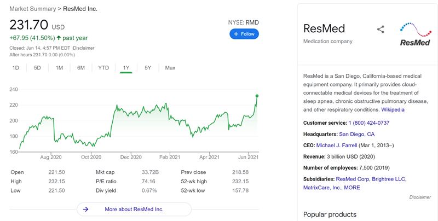Viewport: 438px width, 221px height.
Task: Click the Open value 221.50
Action: (56, 172)
